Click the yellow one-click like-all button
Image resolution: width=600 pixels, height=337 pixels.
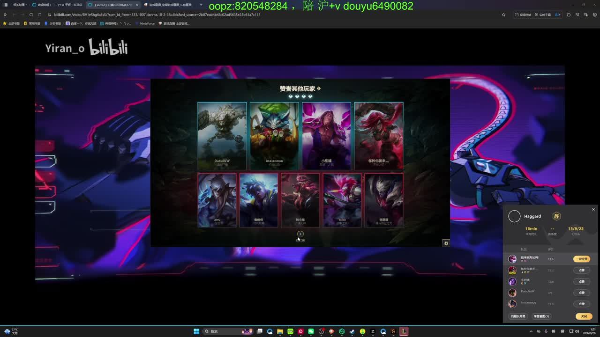point(581,259)
